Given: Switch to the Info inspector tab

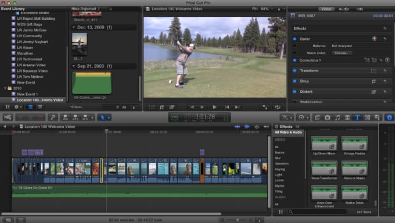Looking at the screenshot, I should [360, 9].
